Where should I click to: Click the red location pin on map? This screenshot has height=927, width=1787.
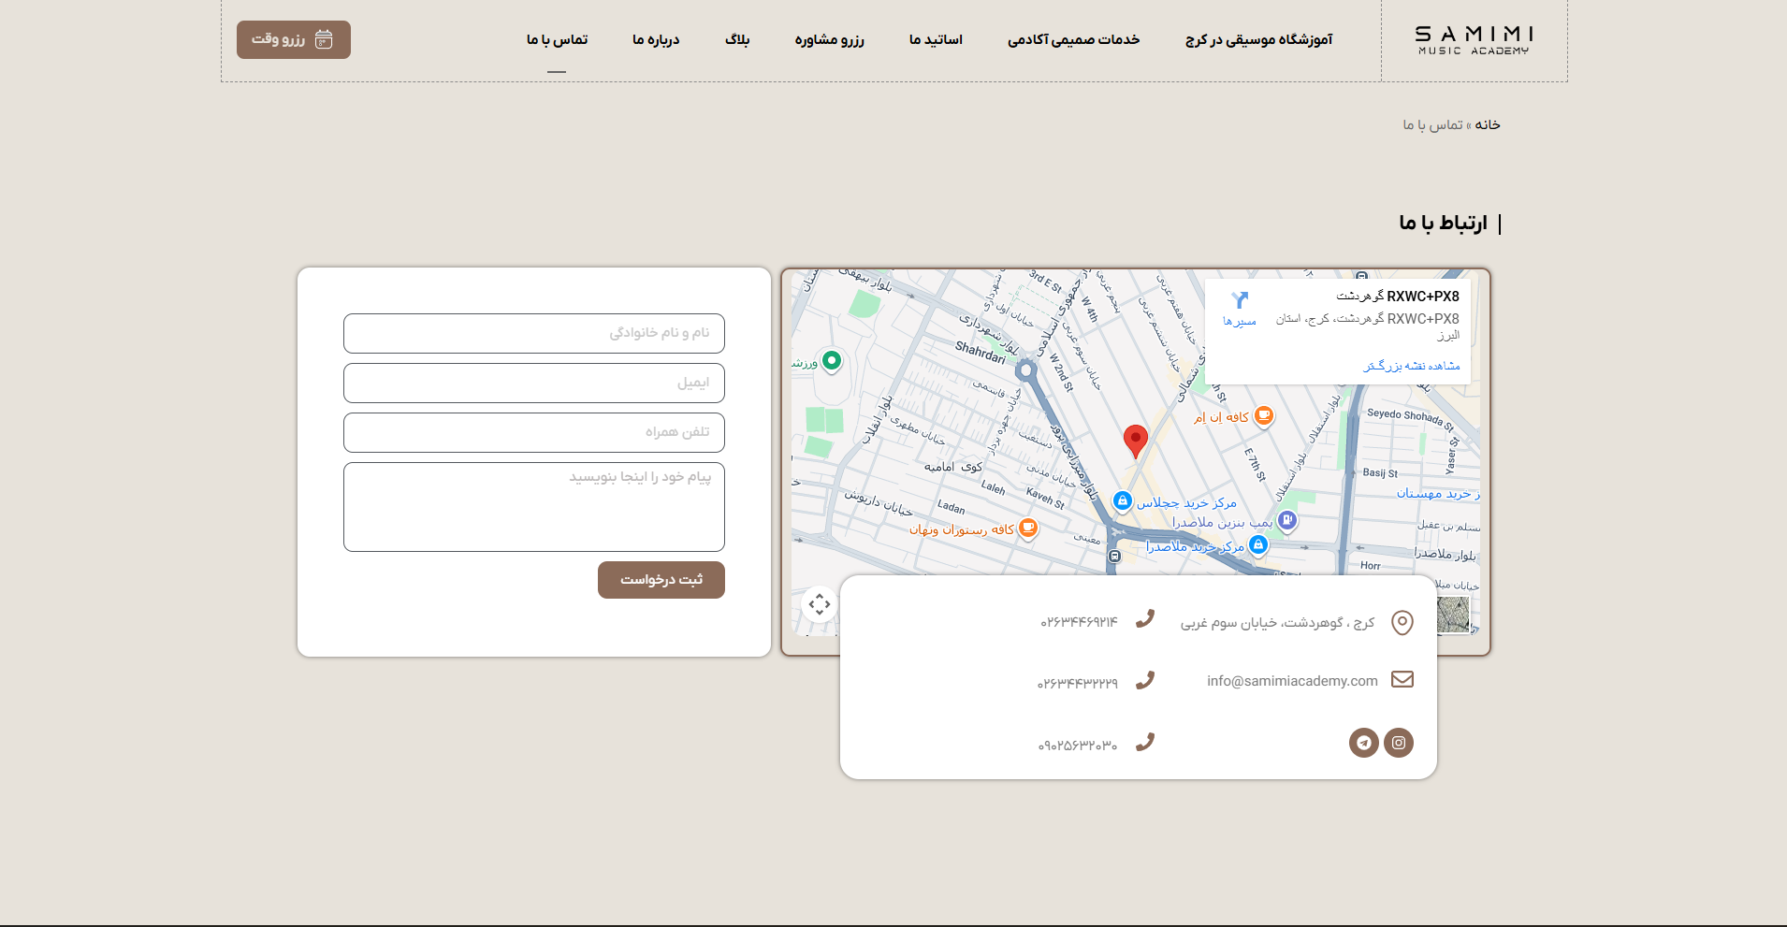1135,440
